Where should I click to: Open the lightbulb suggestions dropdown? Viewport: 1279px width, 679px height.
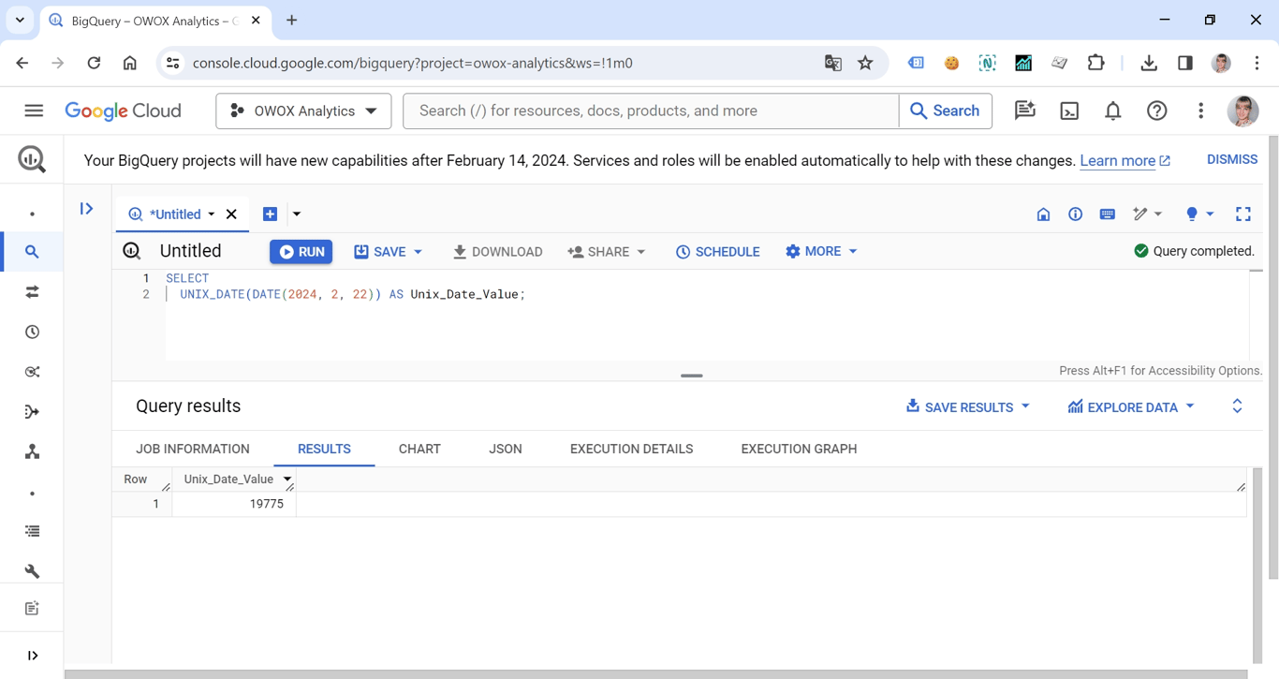1199,214
